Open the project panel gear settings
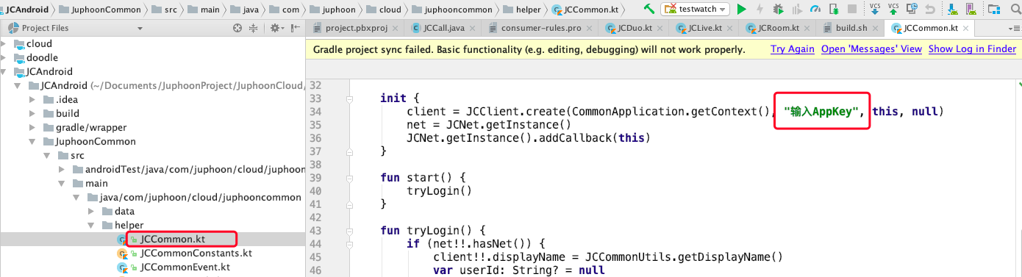Viewport: 1022px width, 277px height. point(276,28)
